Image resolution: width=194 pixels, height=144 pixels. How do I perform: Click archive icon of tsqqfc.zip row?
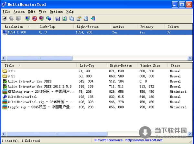tap(5, 107)
